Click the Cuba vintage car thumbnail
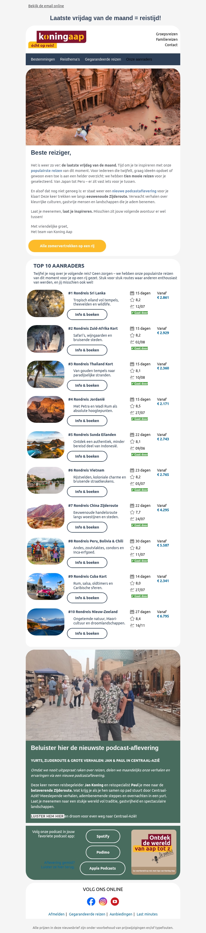Image resolution: width=206 pixels, height=933 pixels. [x=46, y=587]
